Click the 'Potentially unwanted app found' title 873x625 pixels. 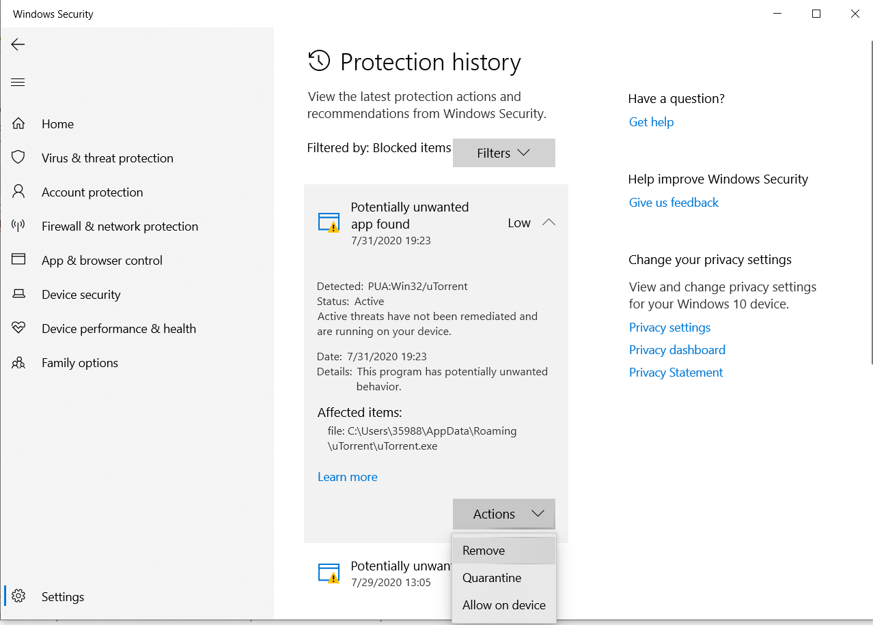tap(410, 215)
